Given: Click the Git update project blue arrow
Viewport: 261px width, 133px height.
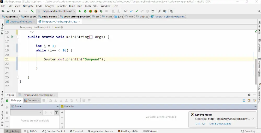Looking at the screenshot, I should click(x=132, y=11).
